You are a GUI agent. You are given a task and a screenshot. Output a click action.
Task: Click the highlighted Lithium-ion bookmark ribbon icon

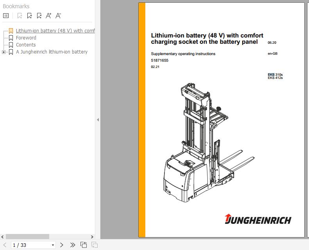point(11,31)
